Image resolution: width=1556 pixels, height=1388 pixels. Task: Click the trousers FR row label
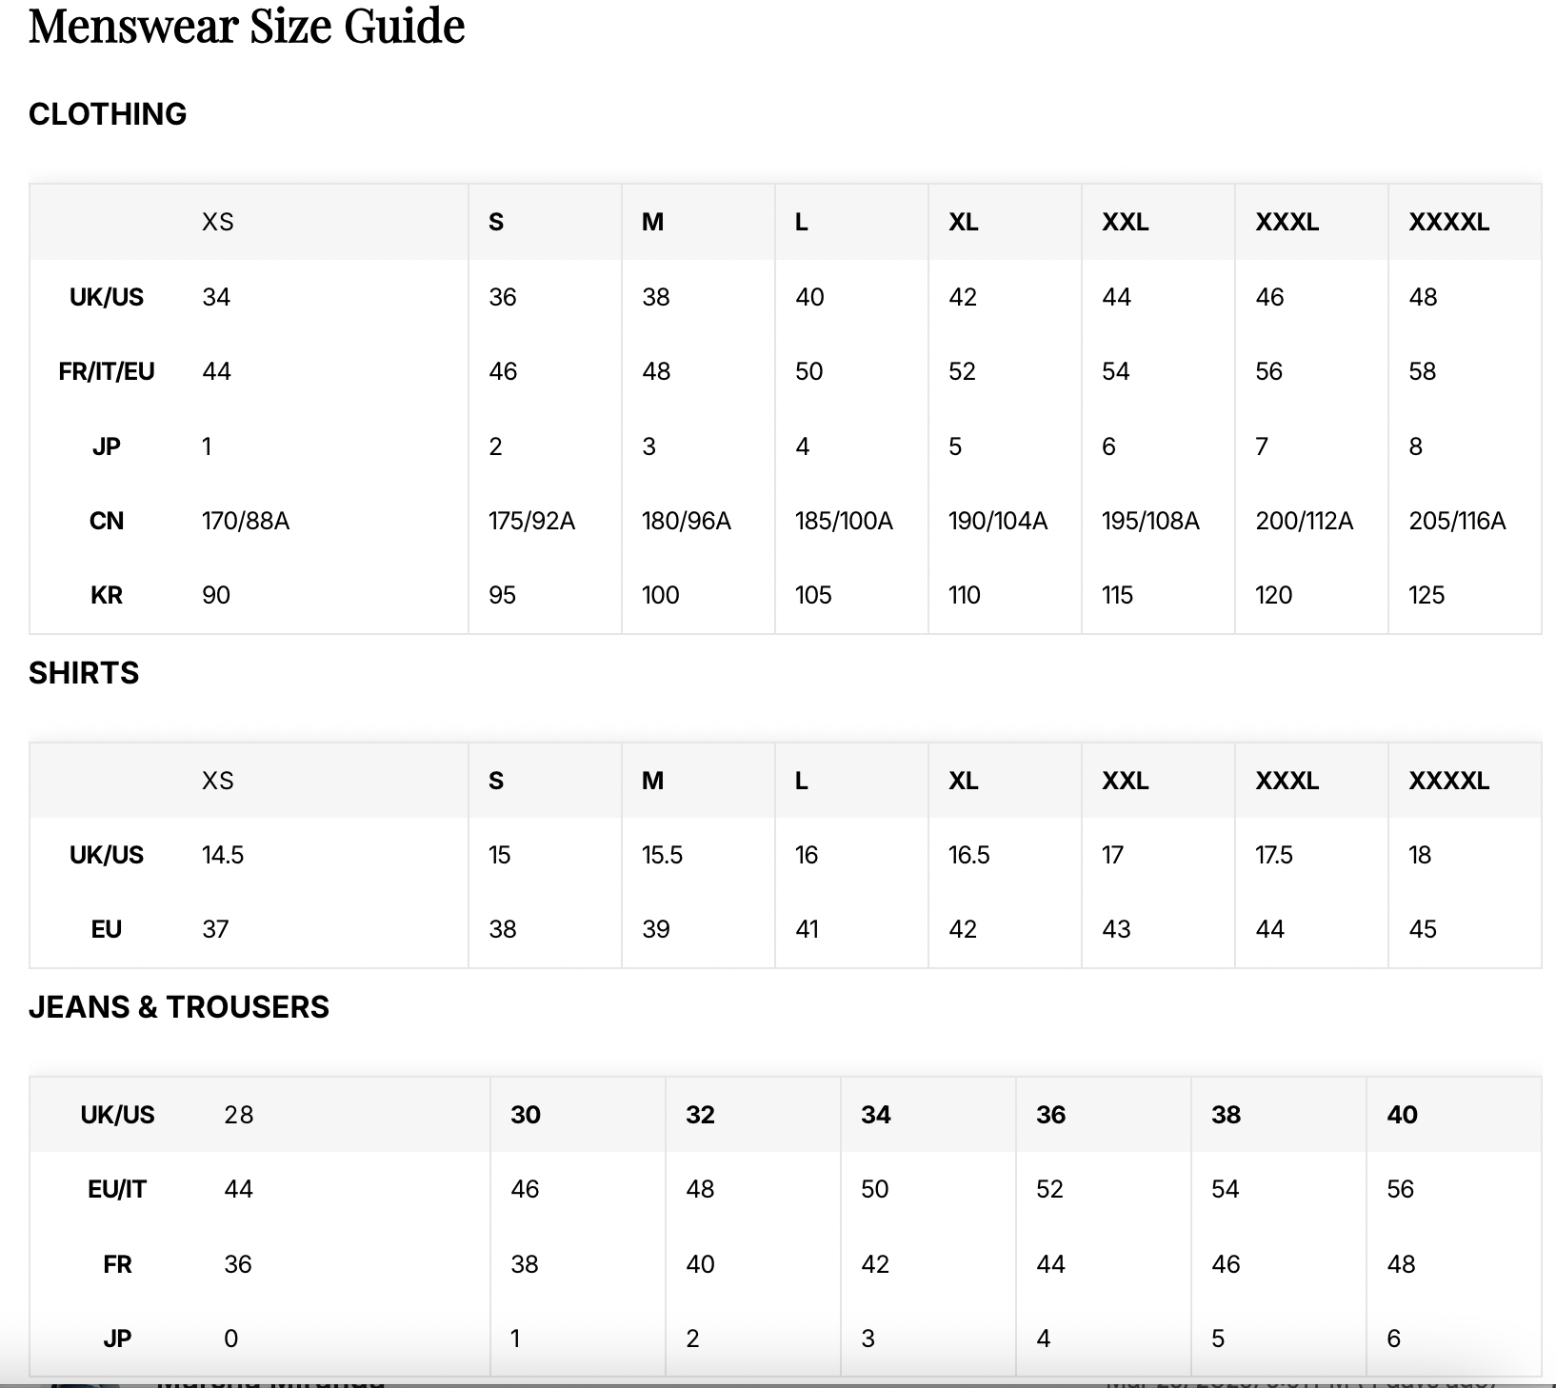click(117, 1264)
